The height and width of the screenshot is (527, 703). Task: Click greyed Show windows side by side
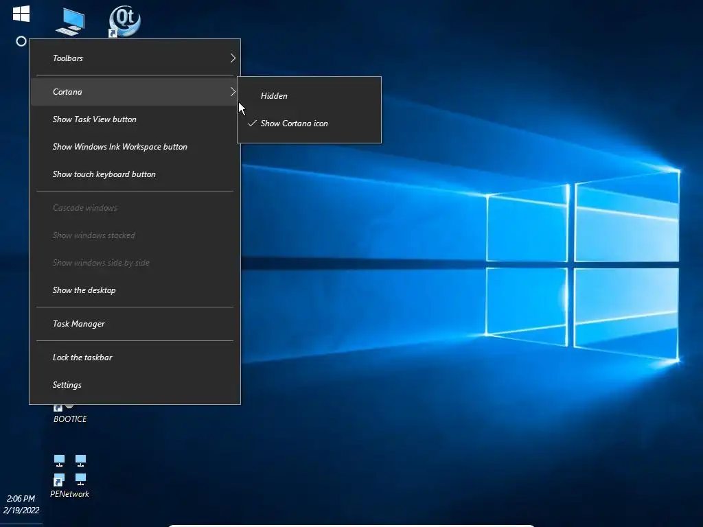[135, 263]
